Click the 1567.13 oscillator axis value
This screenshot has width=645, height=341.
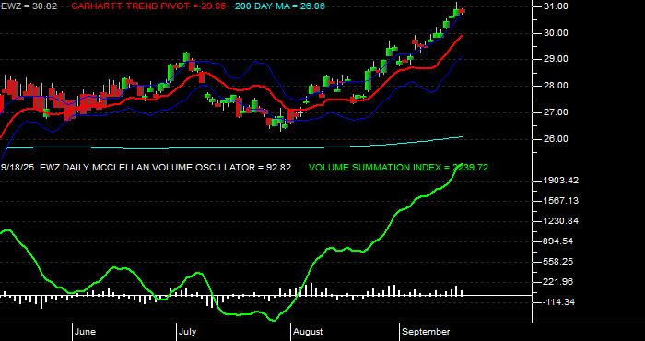[x=561, y=201]
